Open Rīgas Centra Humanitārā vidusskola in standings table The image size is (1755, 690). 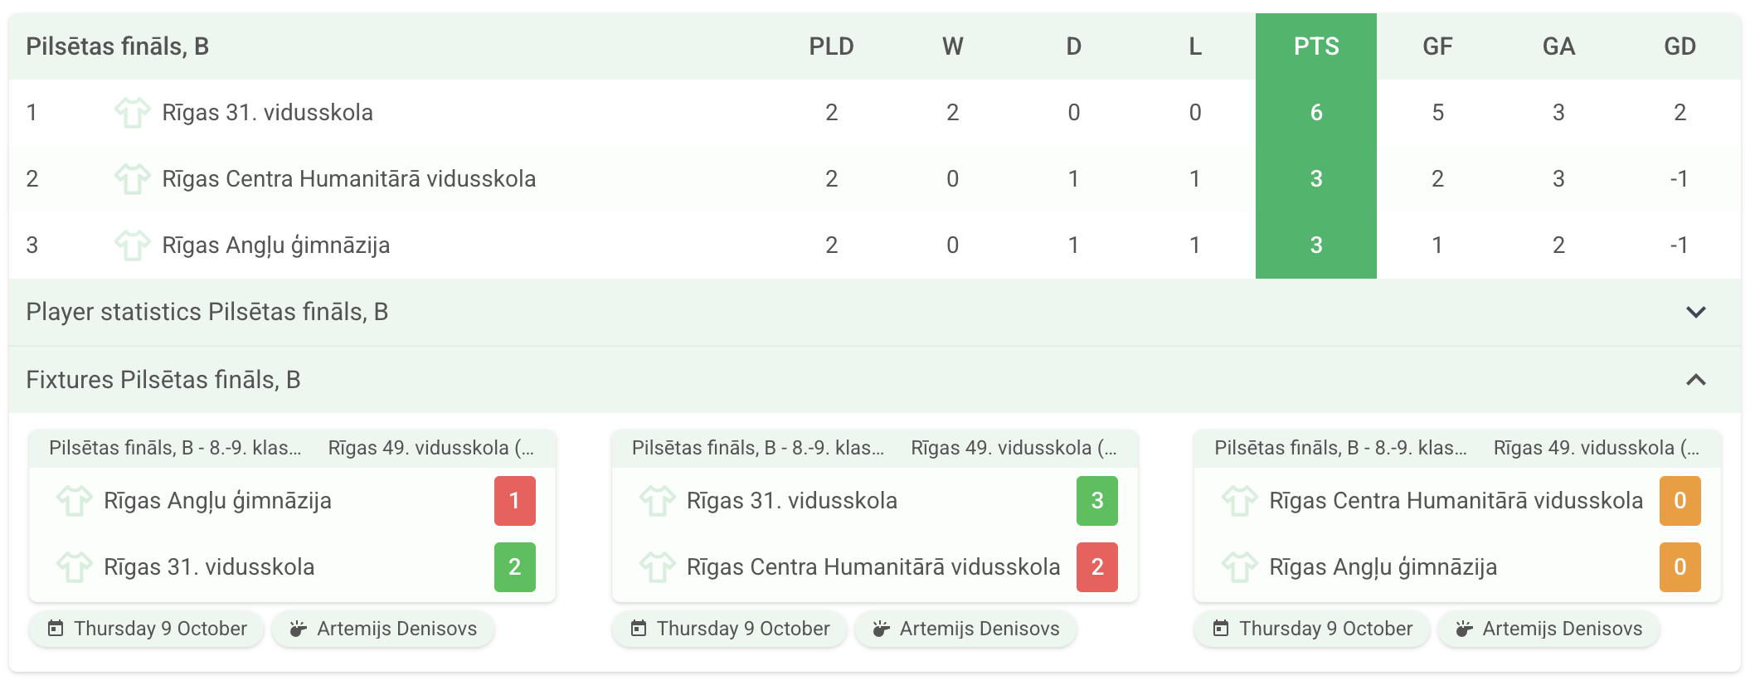coord(348,179)
